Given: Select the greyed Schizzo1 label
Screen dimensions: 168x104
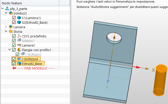Looking at the screenshot, I should click(x=28, y=41).
